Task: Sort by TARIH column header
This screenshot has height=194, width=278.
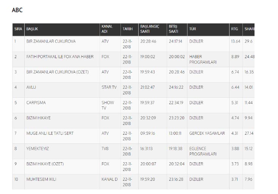Action: click(x=127, y=29)
